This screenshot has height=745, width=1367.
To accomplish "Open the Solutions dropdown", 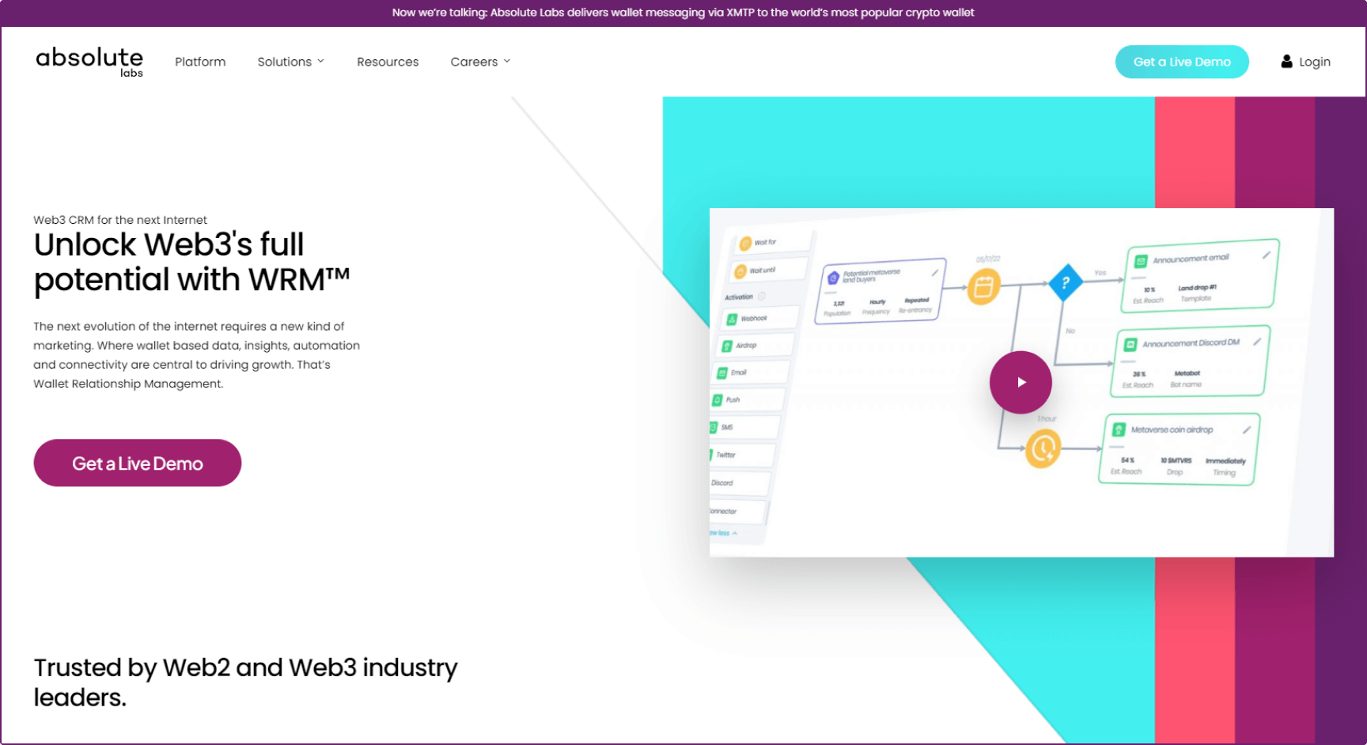I will coord(290,62).
